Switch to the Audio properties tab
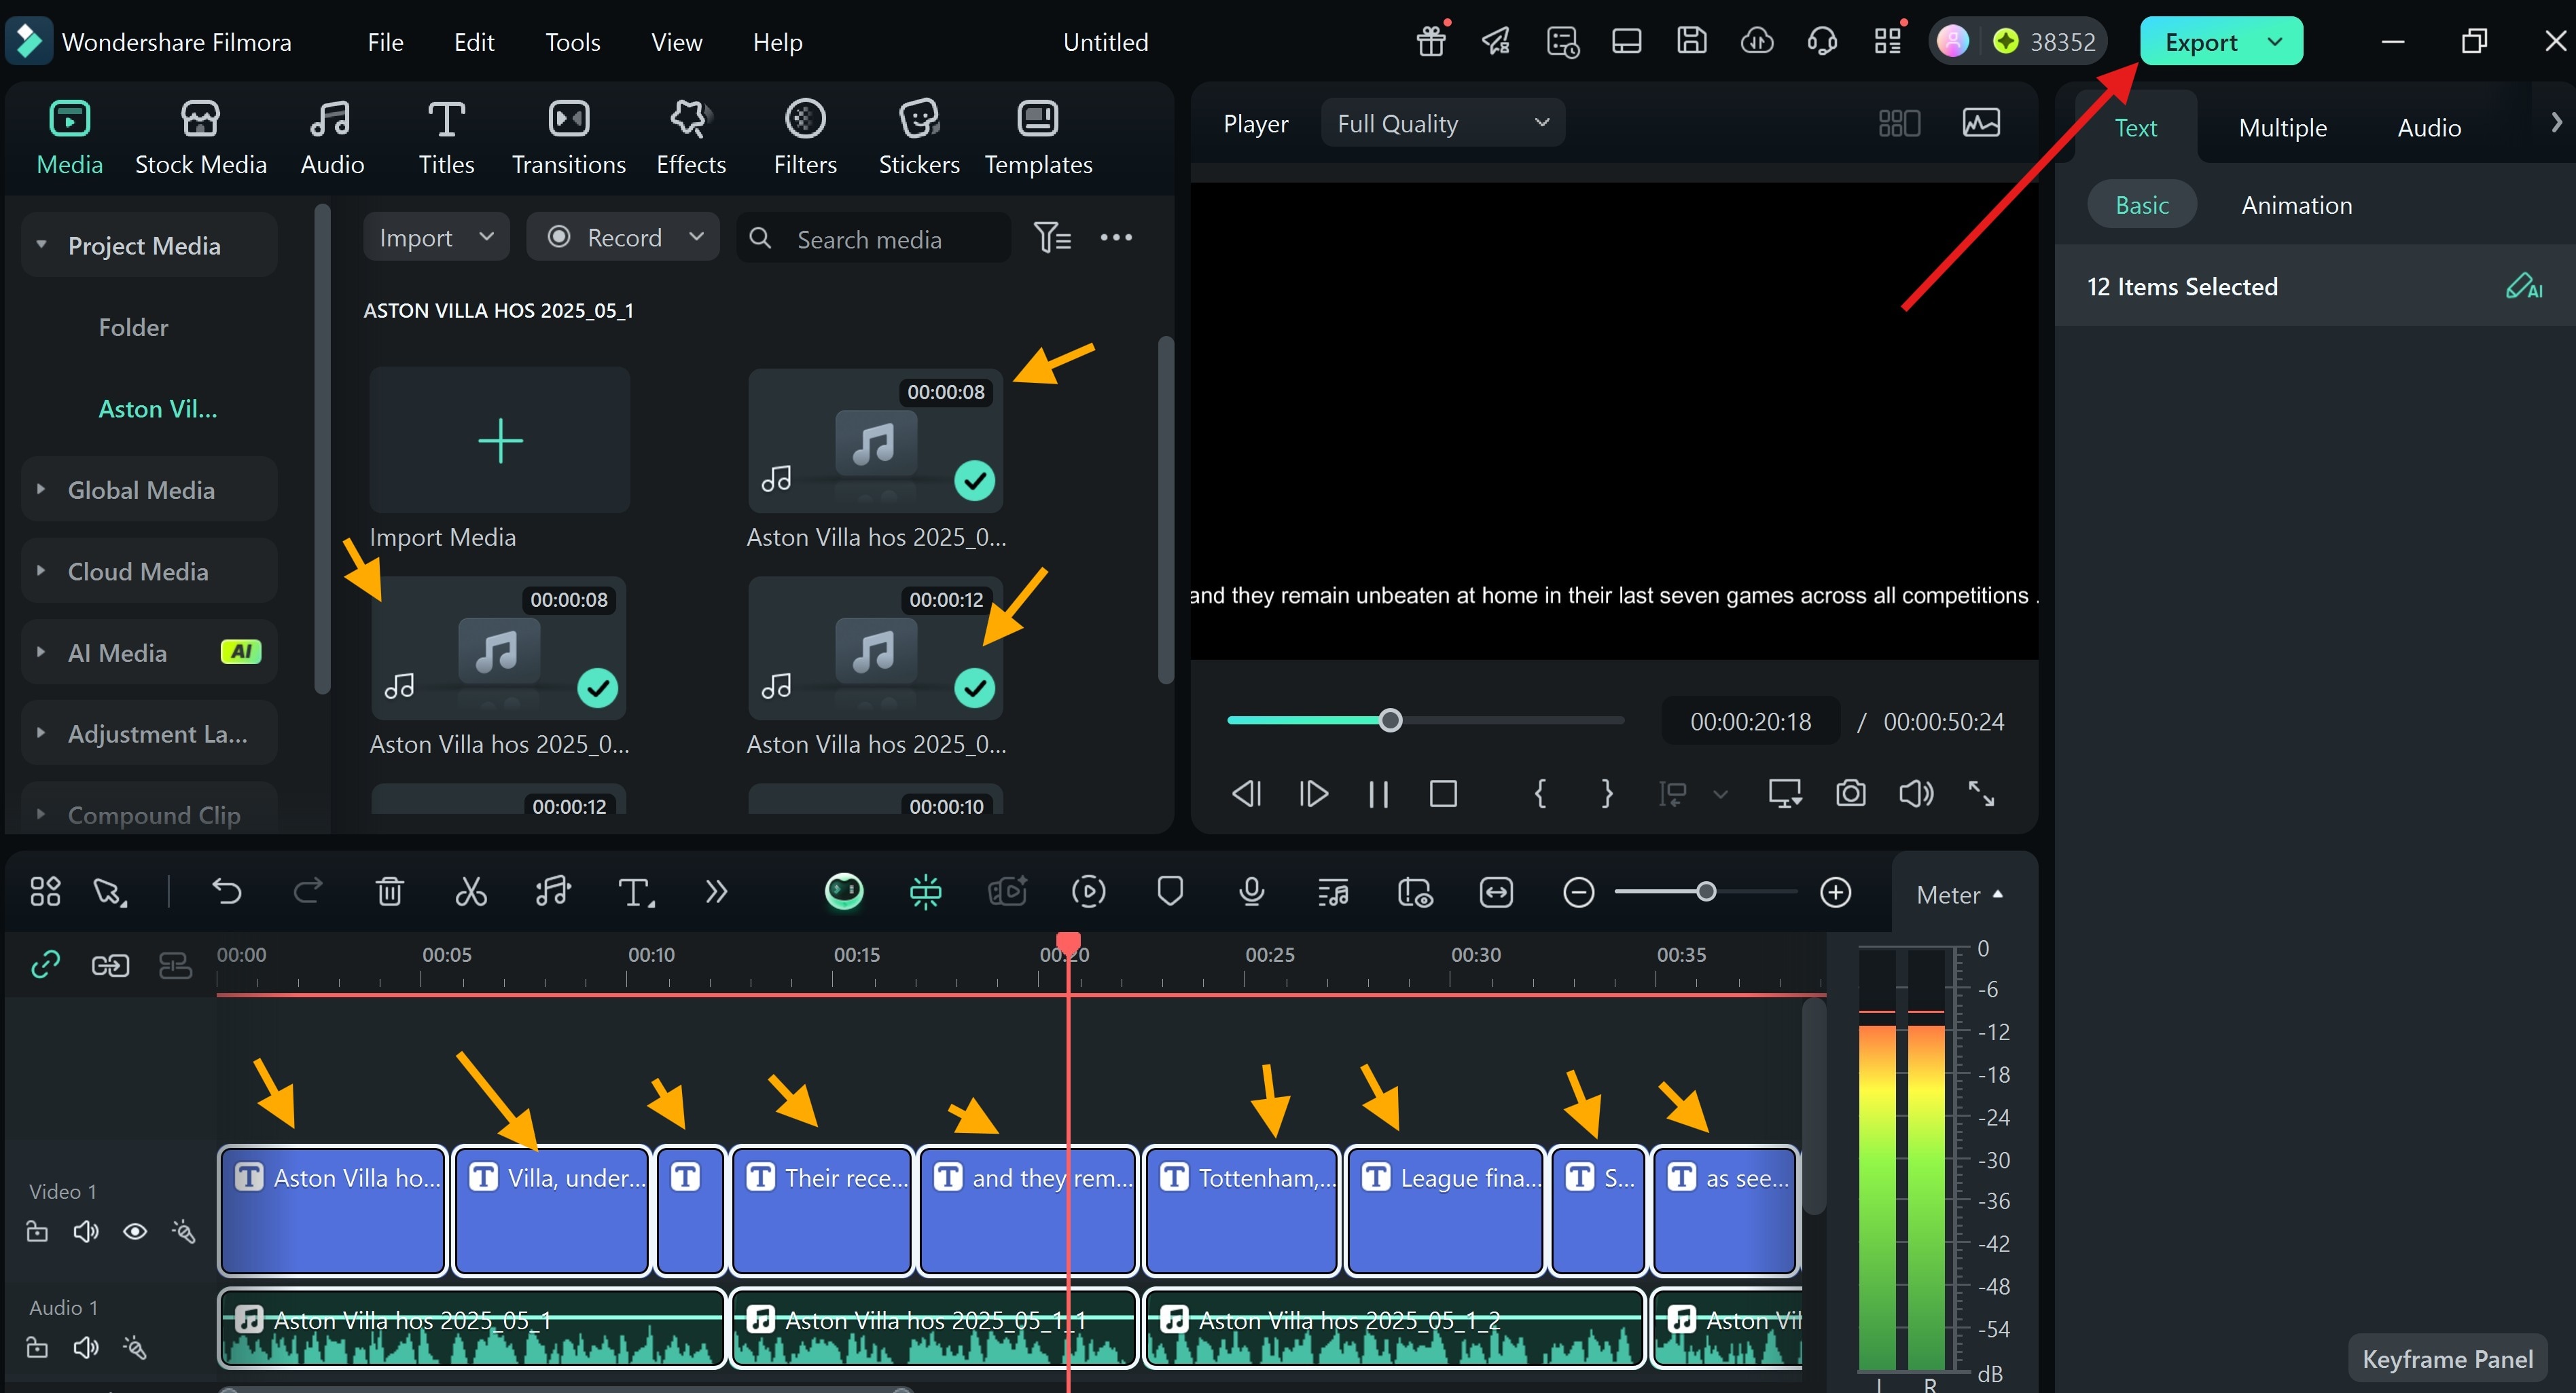 [2428, 128]
